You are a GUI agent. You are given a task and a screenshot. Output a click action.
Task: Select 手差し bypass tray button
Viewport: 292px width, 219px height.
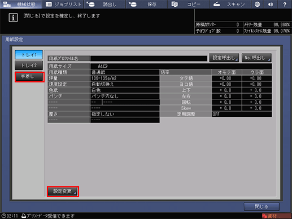(29, 77)
